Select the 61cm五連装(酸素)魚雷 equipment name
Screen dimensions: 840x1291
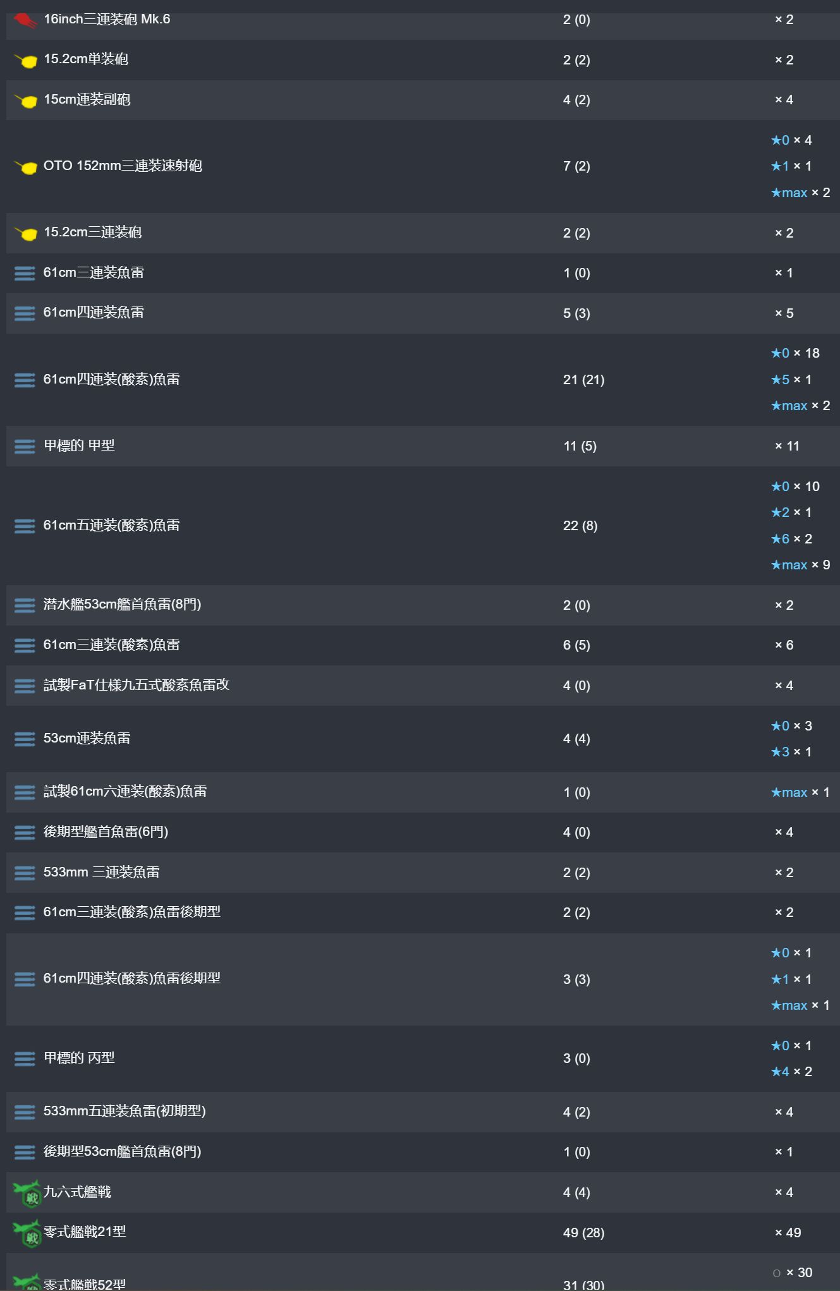(x=111, y=525)
